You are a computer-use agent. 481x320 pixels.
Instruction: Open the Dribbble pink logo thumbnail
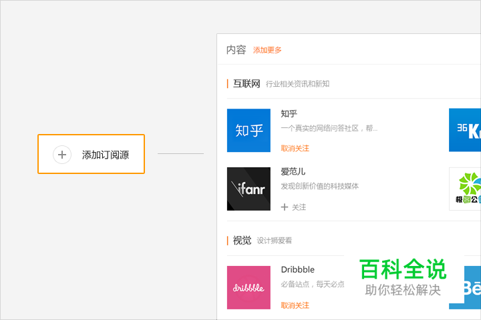point(249,287)
